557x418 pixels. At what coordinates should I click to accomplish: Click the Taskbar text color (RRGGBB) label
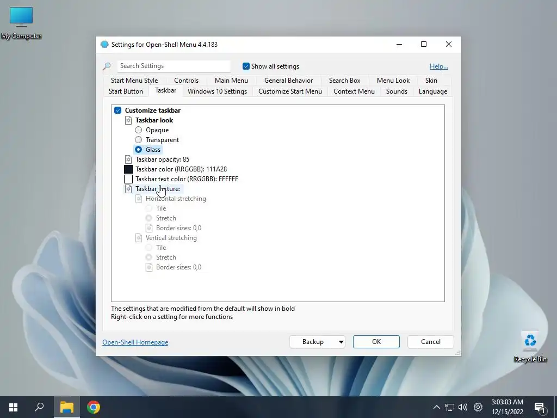tap(187, 179)
